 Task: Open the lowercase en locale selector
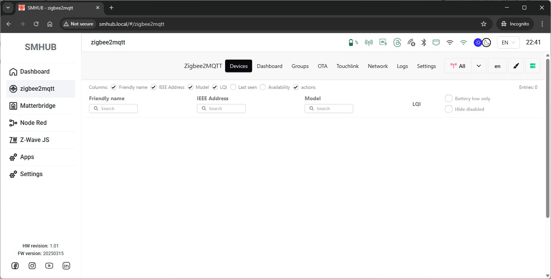[x=497, y=66]
